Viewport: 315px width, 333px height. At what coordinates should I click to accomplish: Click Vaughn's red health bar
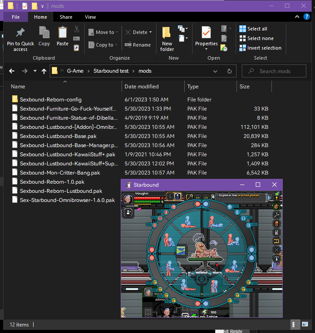(148, 198)
